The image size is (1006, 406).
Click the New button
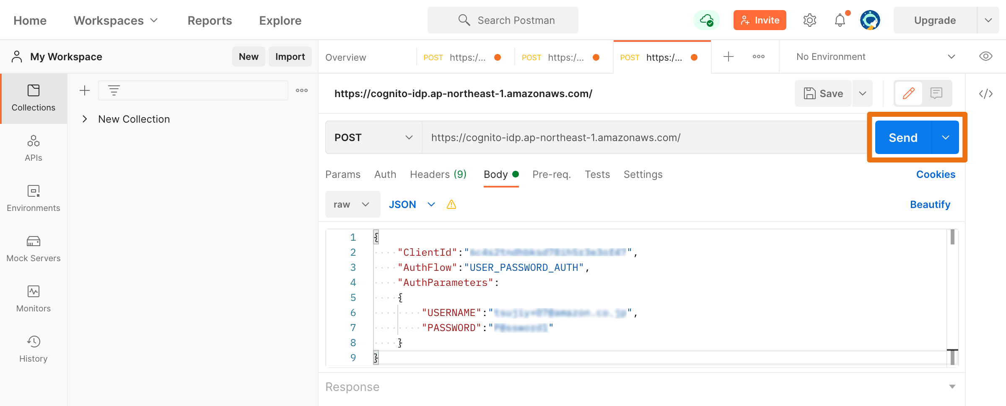[x=249, y=57]
